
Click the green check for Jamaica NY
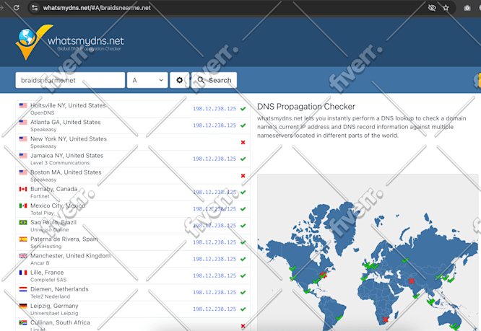tap(243, 159)
